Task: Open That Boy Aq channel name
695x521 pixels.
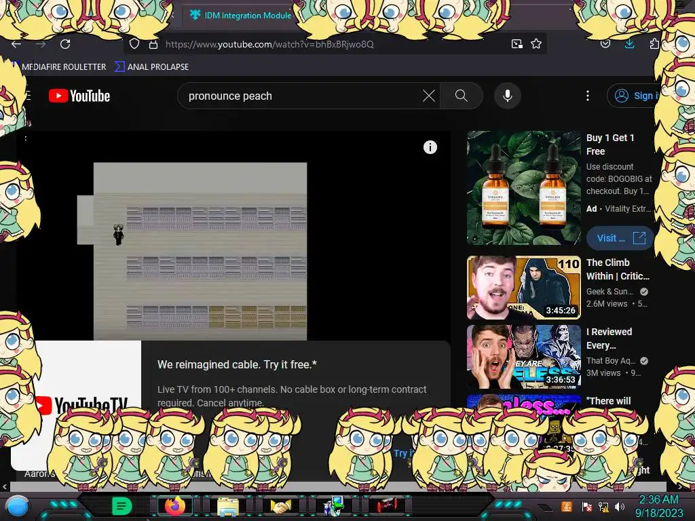Action: click(611, 361)
